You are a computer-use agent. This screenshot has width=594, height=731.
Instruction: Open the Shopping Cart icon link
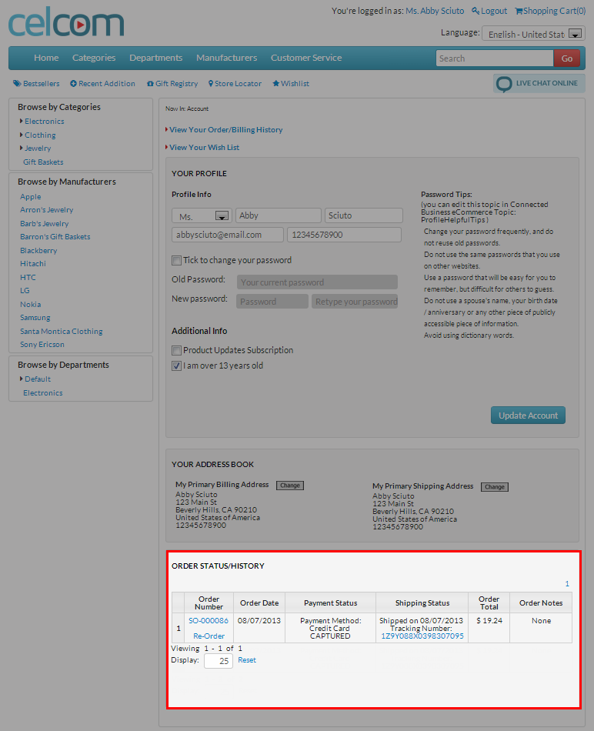click(x=549, y=11)
